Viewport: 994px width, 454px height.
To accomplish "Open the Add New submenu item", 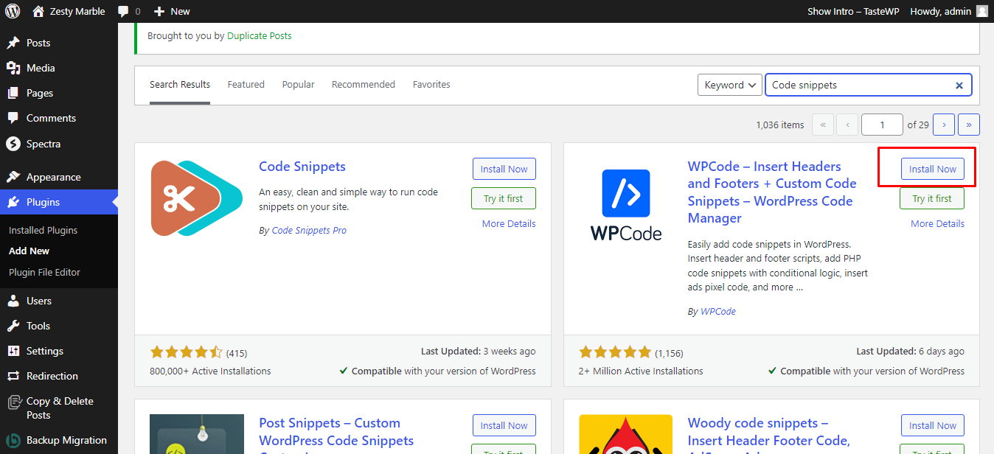I will click(x=29, y=251).
